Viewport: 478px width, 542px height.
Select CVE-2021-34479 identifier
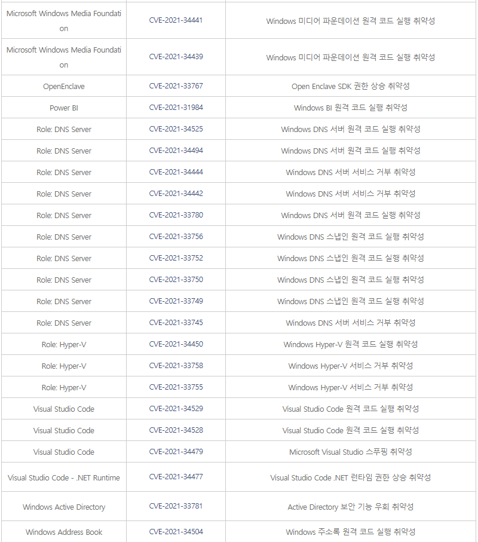(x=176, y=451)
